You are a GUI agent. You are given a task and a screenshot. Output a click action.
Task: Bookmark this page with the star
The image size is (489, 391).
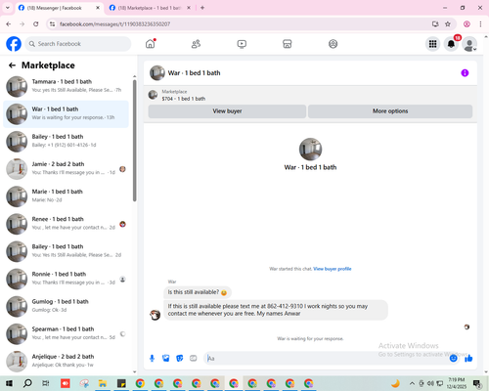448,24
